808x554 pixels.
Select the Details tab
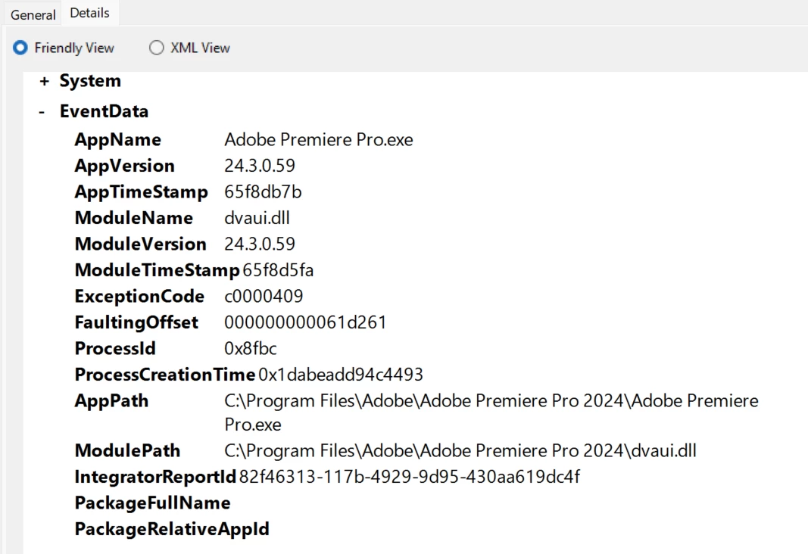[89, 13]
